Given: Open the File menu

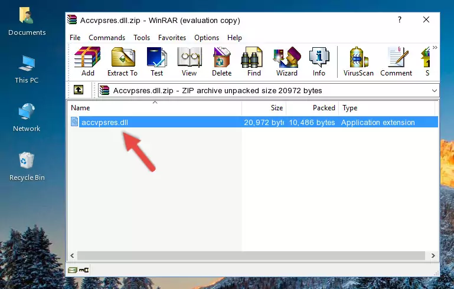Looking at the screenshot, I should click(75, 38).
